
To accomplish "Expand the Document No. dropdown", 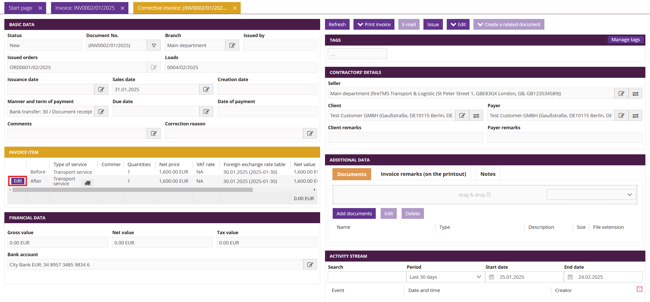I will [x=154, y=45].
